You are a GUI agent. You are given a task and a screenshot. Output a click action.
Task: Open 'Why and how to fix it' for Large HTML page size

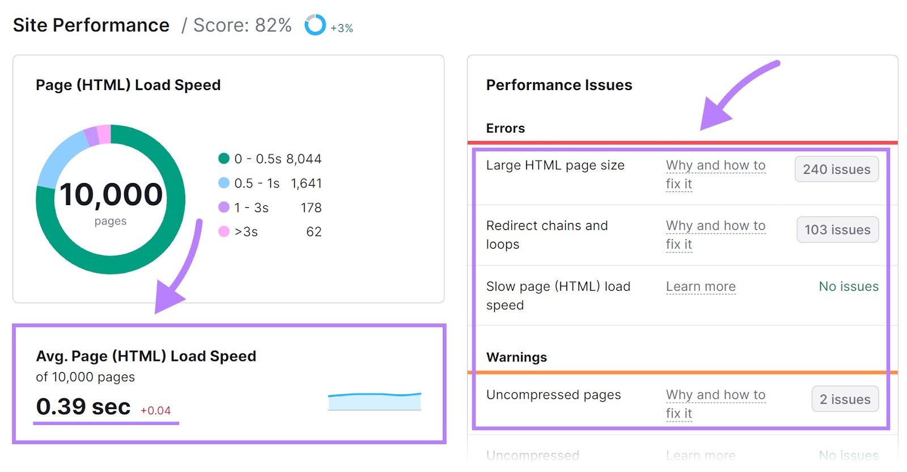pos(715,175)
